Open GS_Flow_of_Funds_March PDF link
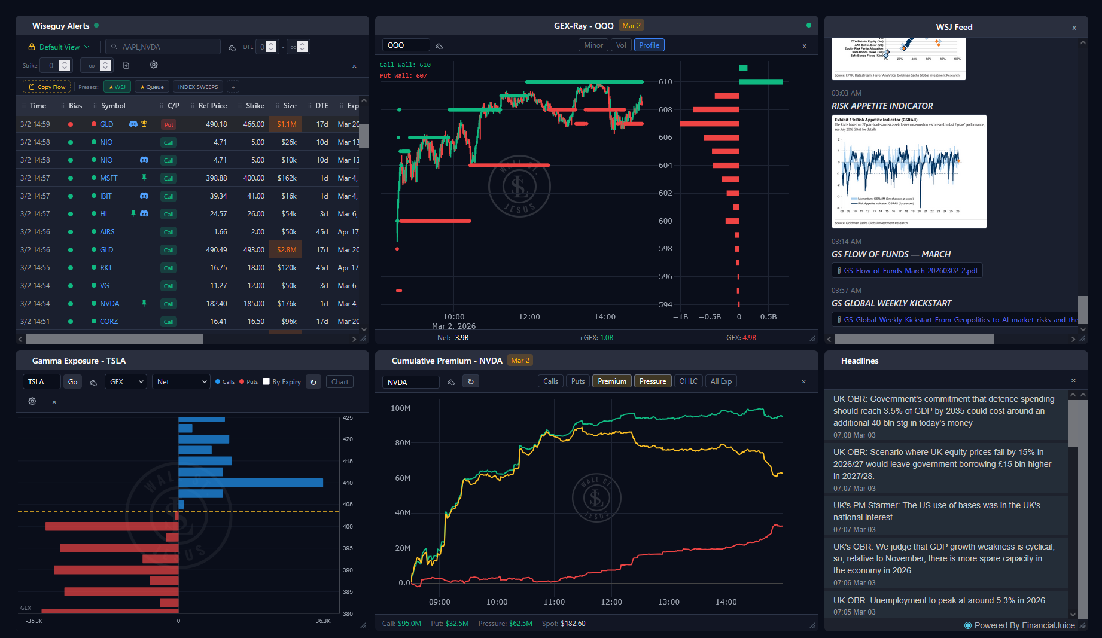1102x638 pixels. coord(911,271)
